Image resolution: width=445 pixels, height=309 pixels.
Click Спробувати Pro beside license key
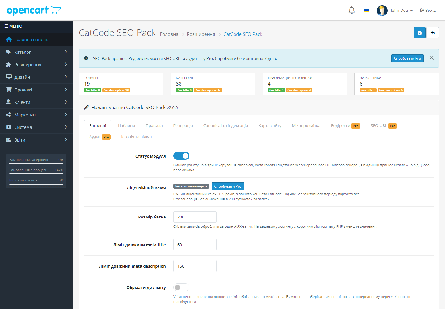228,186
